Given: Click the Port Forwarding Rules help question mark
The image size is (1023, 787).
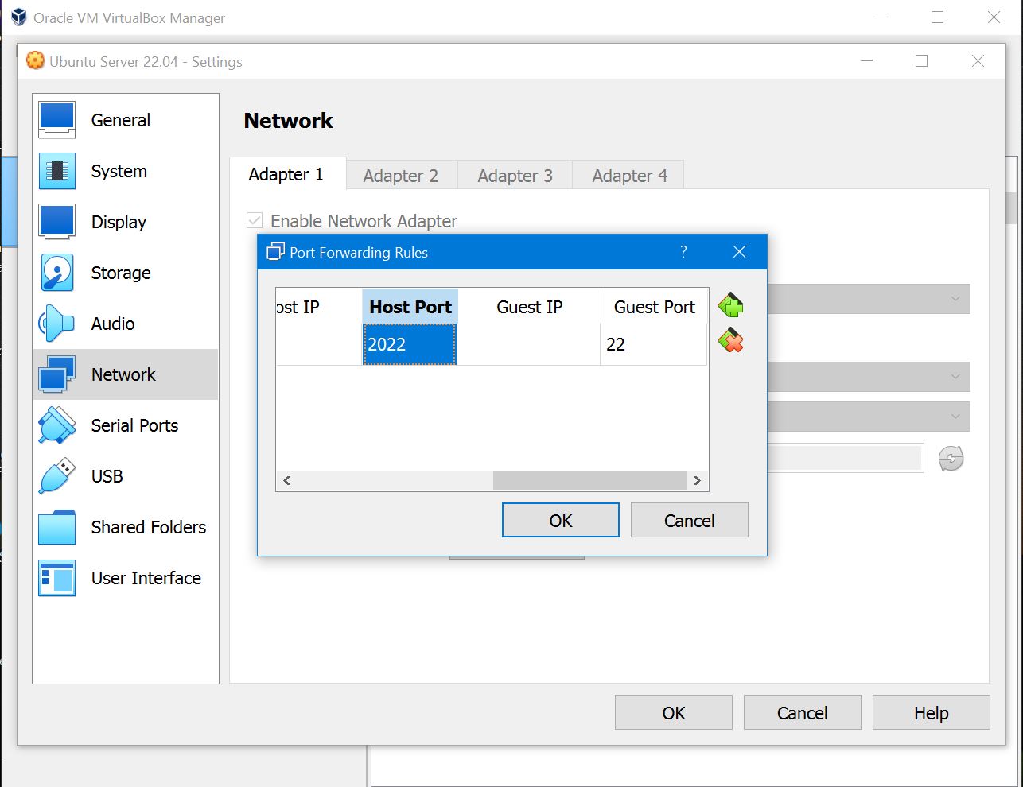Looking at the screenshot, I should (683, 252).
